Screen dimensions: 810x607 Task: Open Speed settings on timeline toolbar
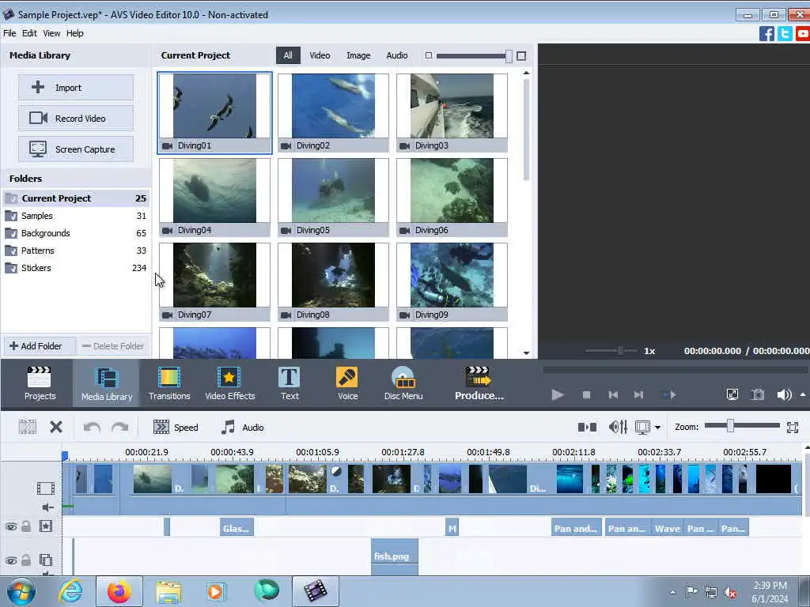pyautogui.click(x=176, y=428)
